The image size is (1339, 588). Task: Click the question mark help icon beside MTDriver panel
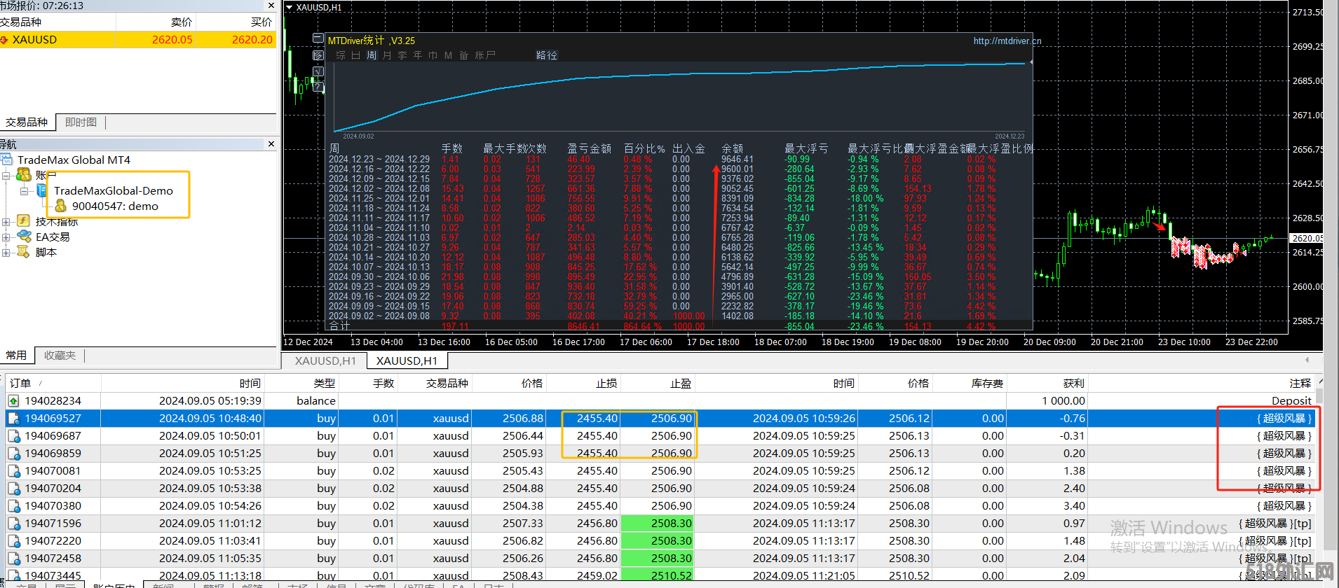coord(318,87)
